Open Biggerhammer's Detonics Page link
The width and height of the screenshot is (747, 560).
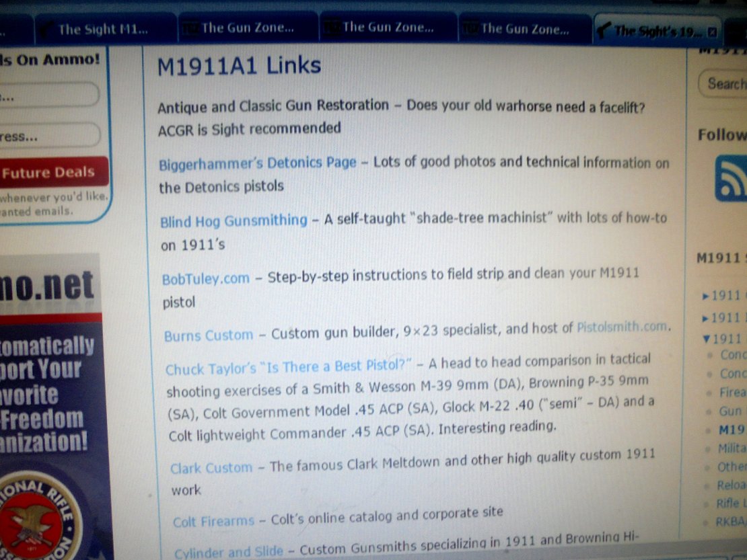[258, 163]
